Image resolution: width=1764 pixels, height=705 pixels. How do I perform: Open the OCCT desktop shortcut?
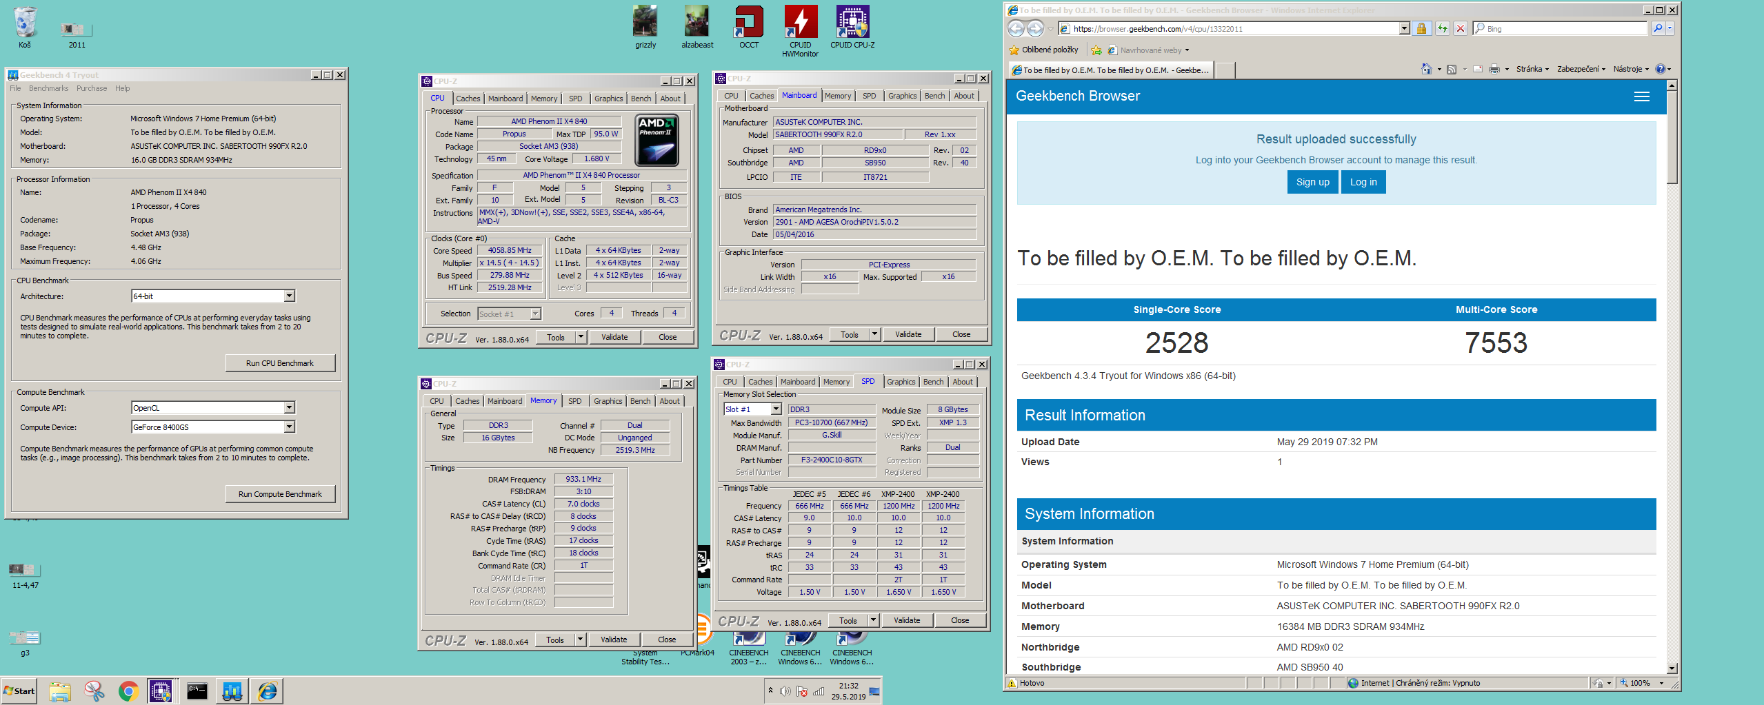pos(749,28)
